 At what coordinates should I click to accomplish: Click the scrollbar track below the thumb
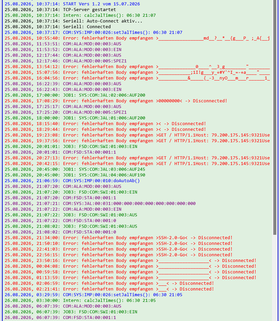point(275,278)
